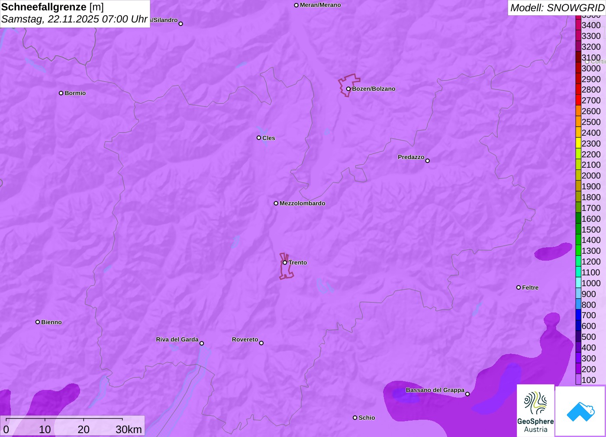This screenshot has width=606, height=437.
Task: Click the Rovereto city marker
Action: click(261, 343)
